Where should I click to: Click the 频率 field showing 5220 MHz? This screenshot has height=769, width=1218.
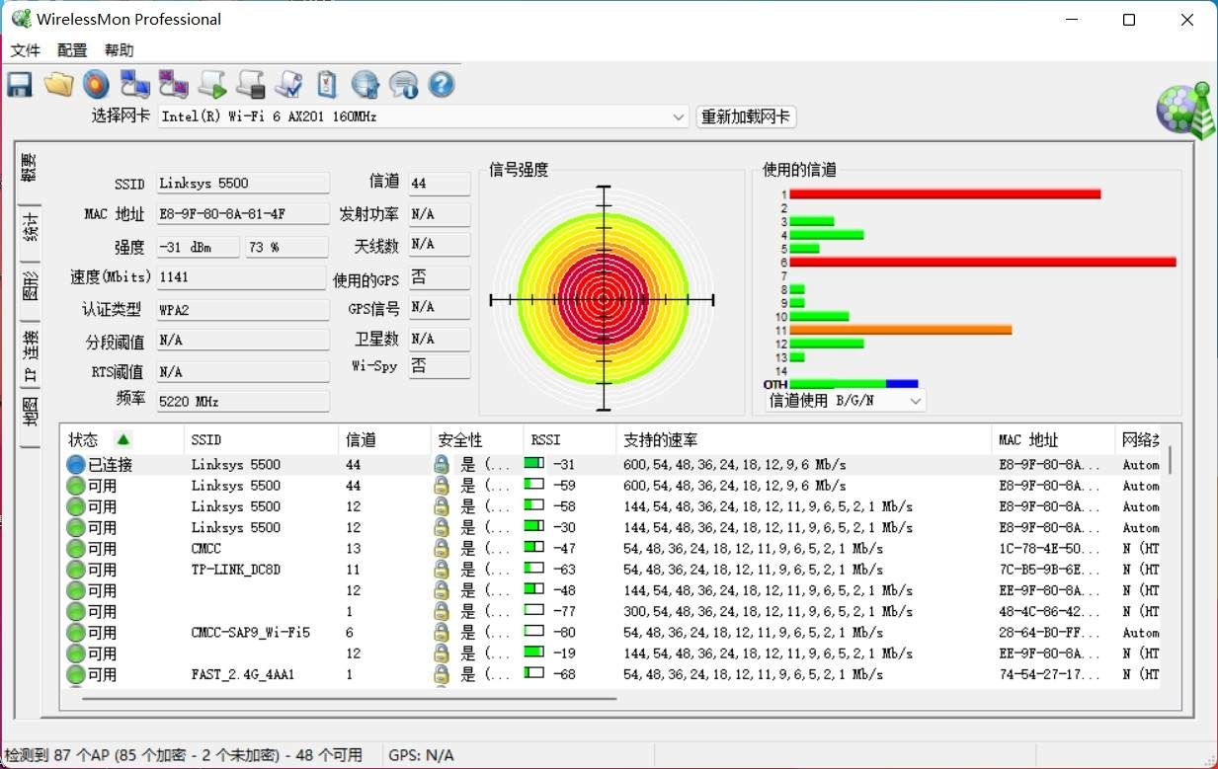(x=243, y=402)
